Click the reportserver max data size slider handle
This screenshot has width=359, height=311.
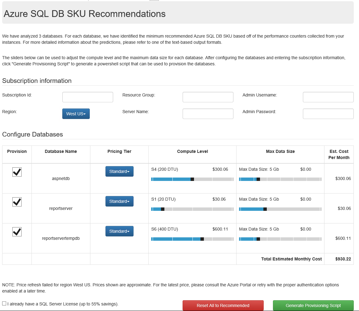pos(265,209)
